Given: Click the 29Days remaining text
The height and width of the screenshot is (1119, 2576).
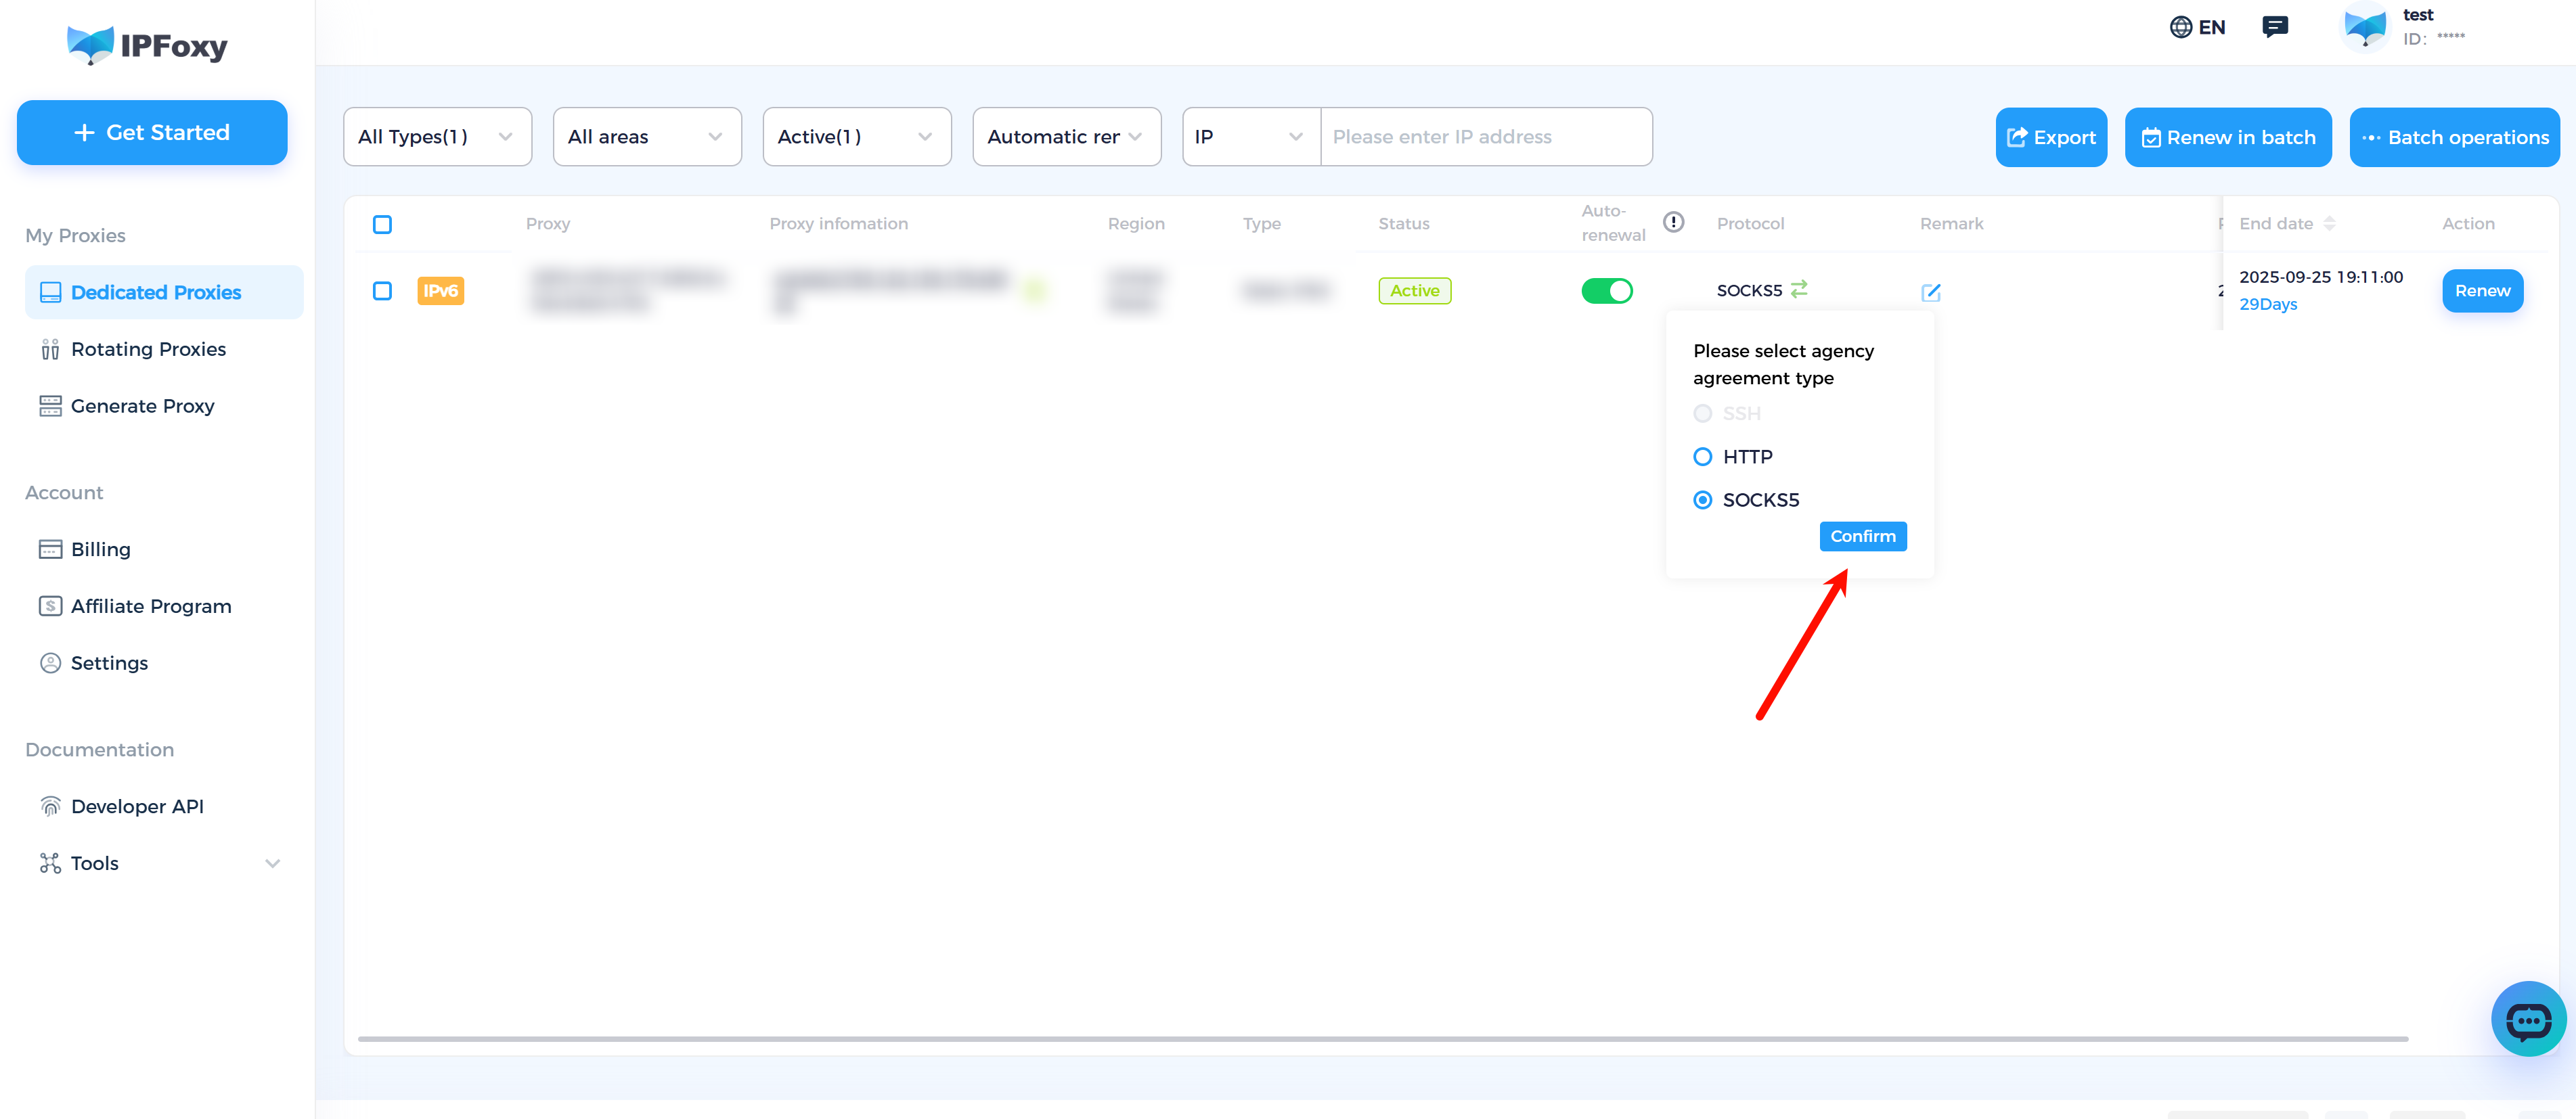Looking at the screenshot, I should [x=2267, y=304].
